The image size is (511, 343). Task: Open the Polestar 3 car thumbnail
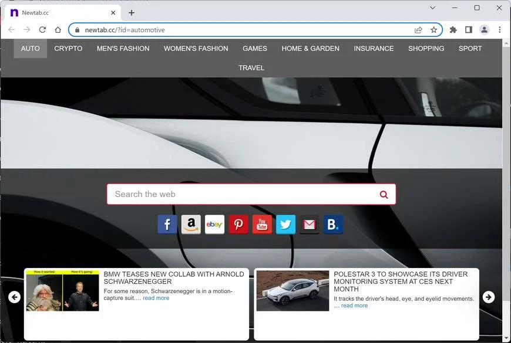point(293,291)
